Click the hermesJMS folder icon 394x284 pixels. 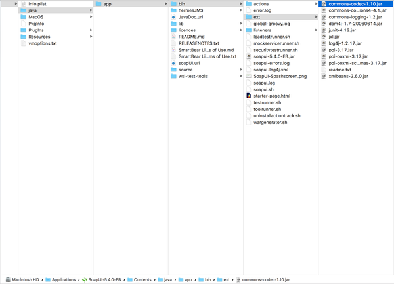(173, 10)
